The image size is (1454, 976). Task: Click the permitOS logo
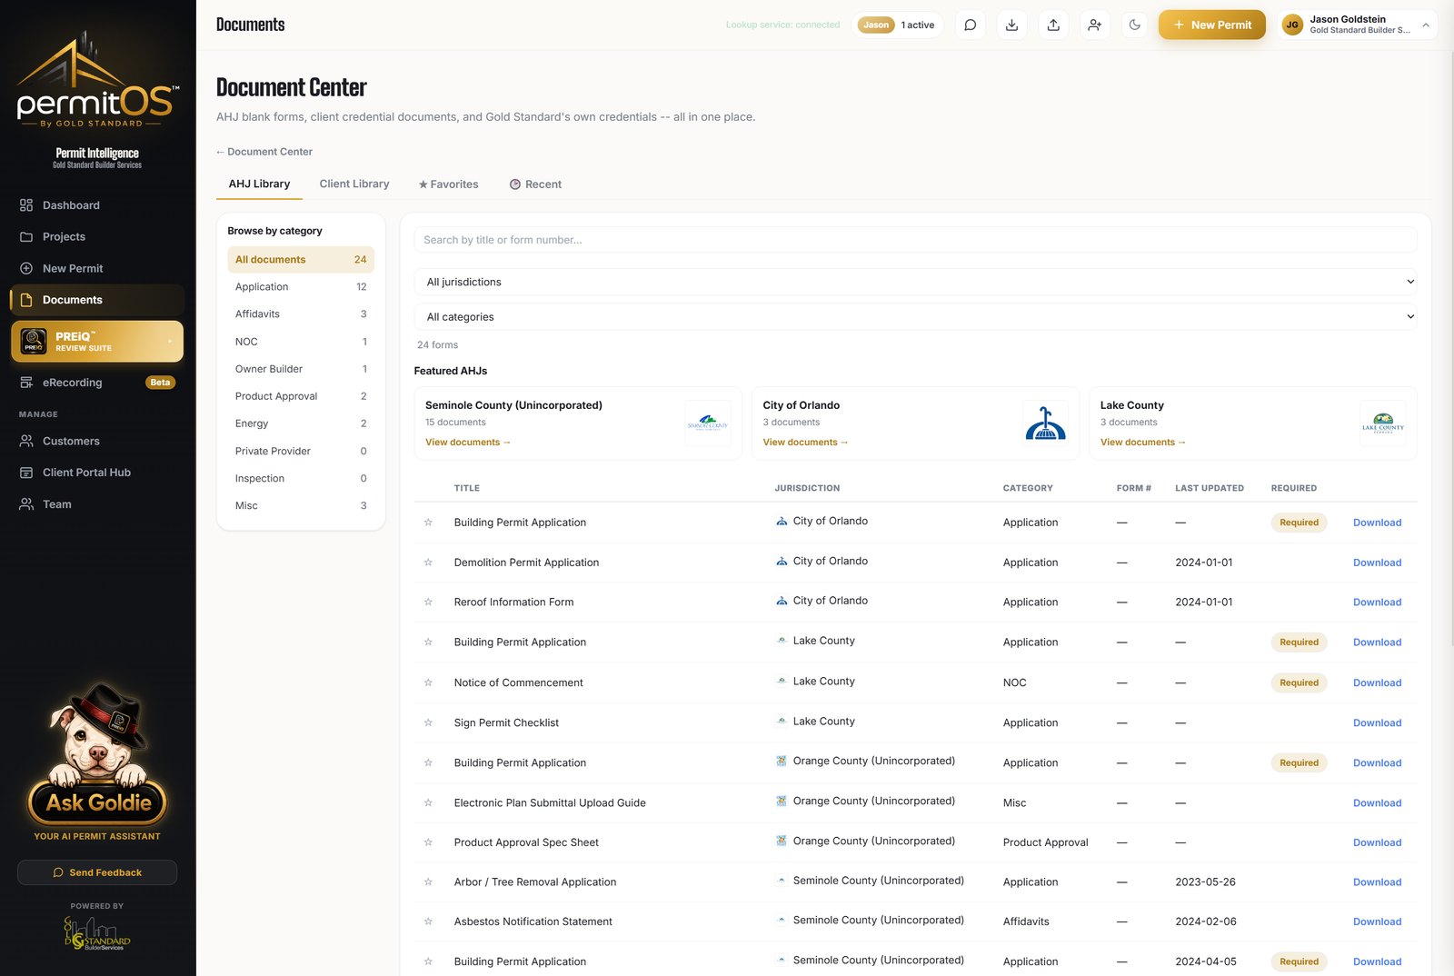pyautogui.click(x=97, y=80)
